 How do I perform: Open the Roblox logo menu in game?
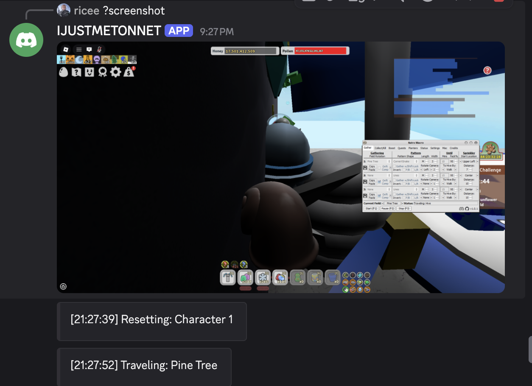tap(65, 49)
